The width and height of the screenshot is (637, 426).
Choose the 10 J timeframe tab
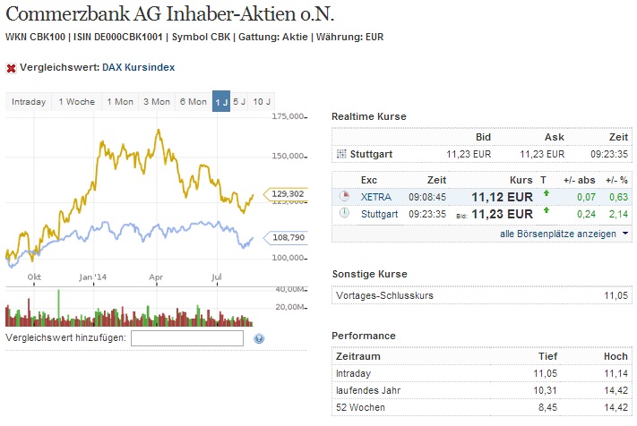(x=261, y=102)
